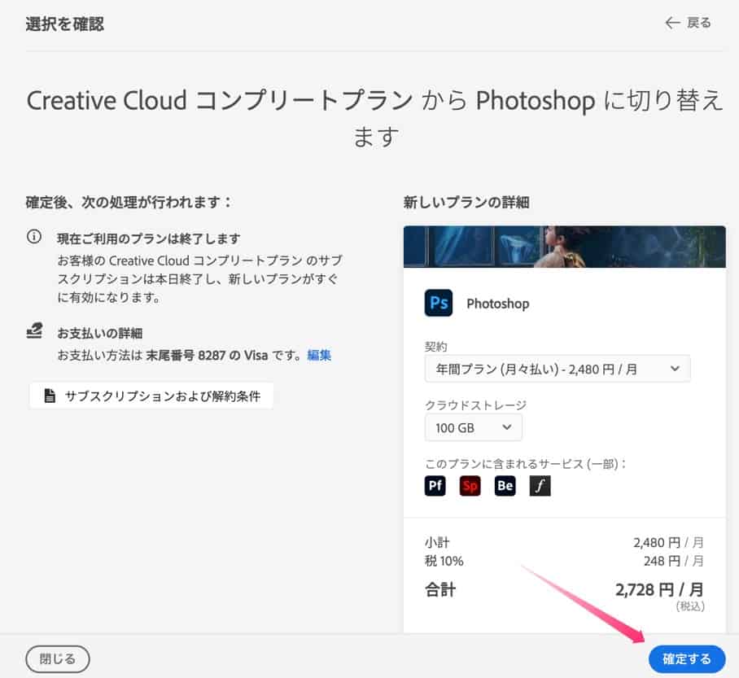Click the Behance Be icon
739x678 pixels.
pyautogui.click(x=505, y=486)
